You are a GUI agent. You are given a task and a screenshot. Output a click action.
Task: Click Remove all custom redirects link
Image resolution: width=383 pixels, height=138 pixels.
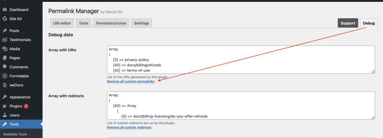tap(129, 127)
